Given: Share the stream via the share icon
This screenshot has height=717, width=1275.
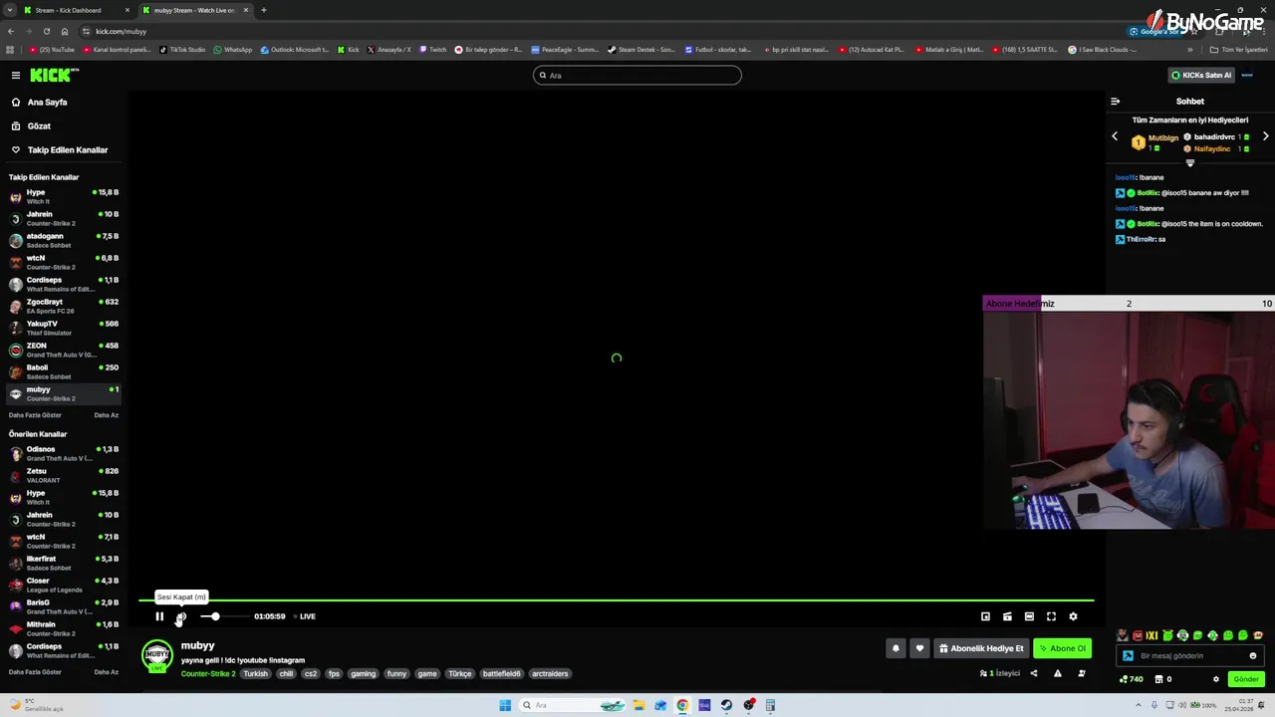Looking at the screenshot, I should [x=1034, y=673].
